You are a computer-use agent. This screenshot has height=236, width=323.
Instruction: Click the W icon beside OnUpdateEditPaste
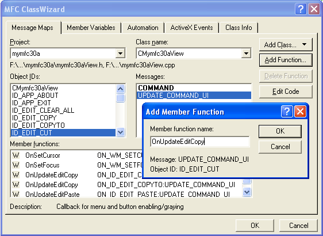coord(16,194)
